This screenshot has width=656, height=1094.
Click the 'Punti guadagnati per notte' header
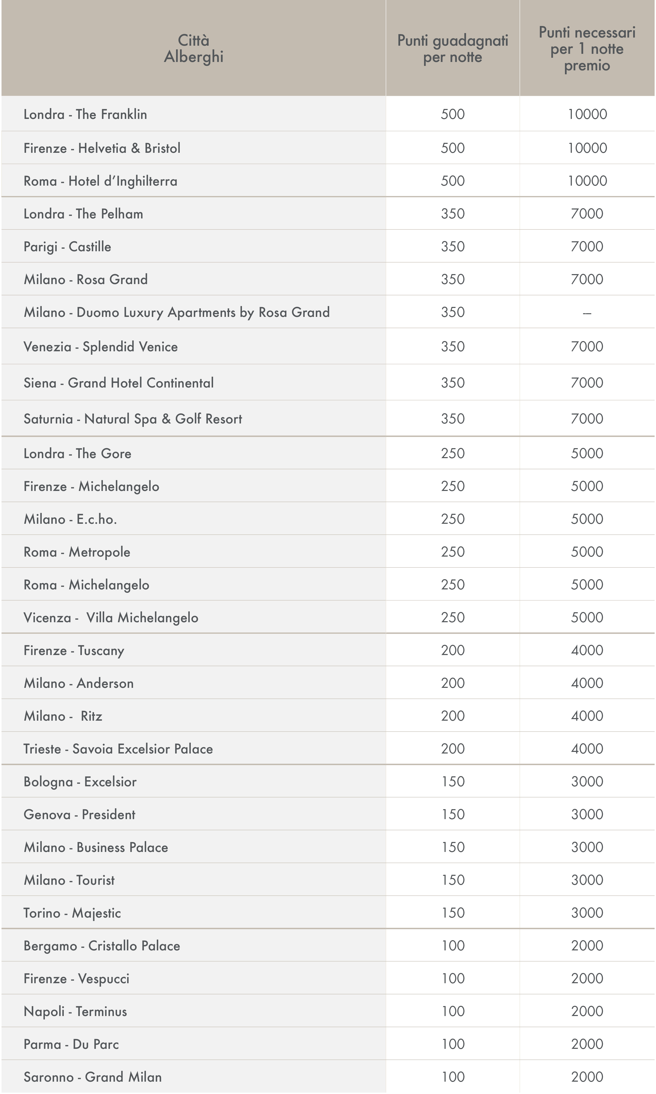click(453, 48)
